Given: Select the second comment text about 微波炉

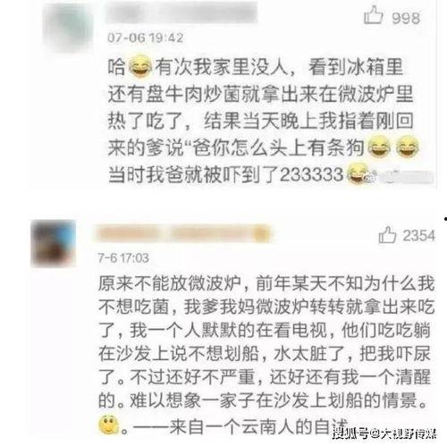Looking at the screenshot, I should pyautogui.click(x=266, y=354).
